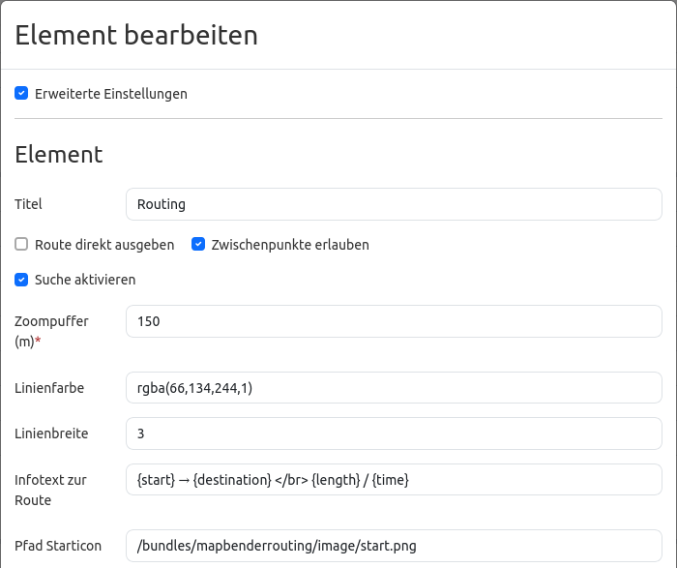Image resolution: width=677 pixels, height=568 pixels.
Task: Click the Zwischenpunkte erlauben label text
Action: tap(290, 245)
